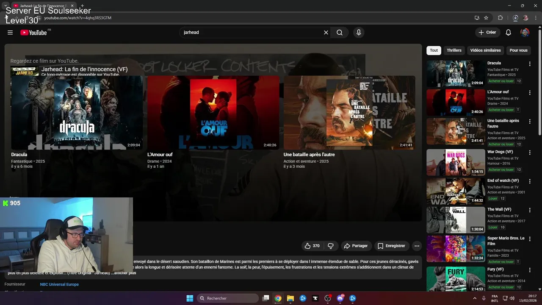The width and height of the screenshot is (542, 305).
Task: Show hidden system tray icons
Action: pyautogui.click(x=475, y=298)
